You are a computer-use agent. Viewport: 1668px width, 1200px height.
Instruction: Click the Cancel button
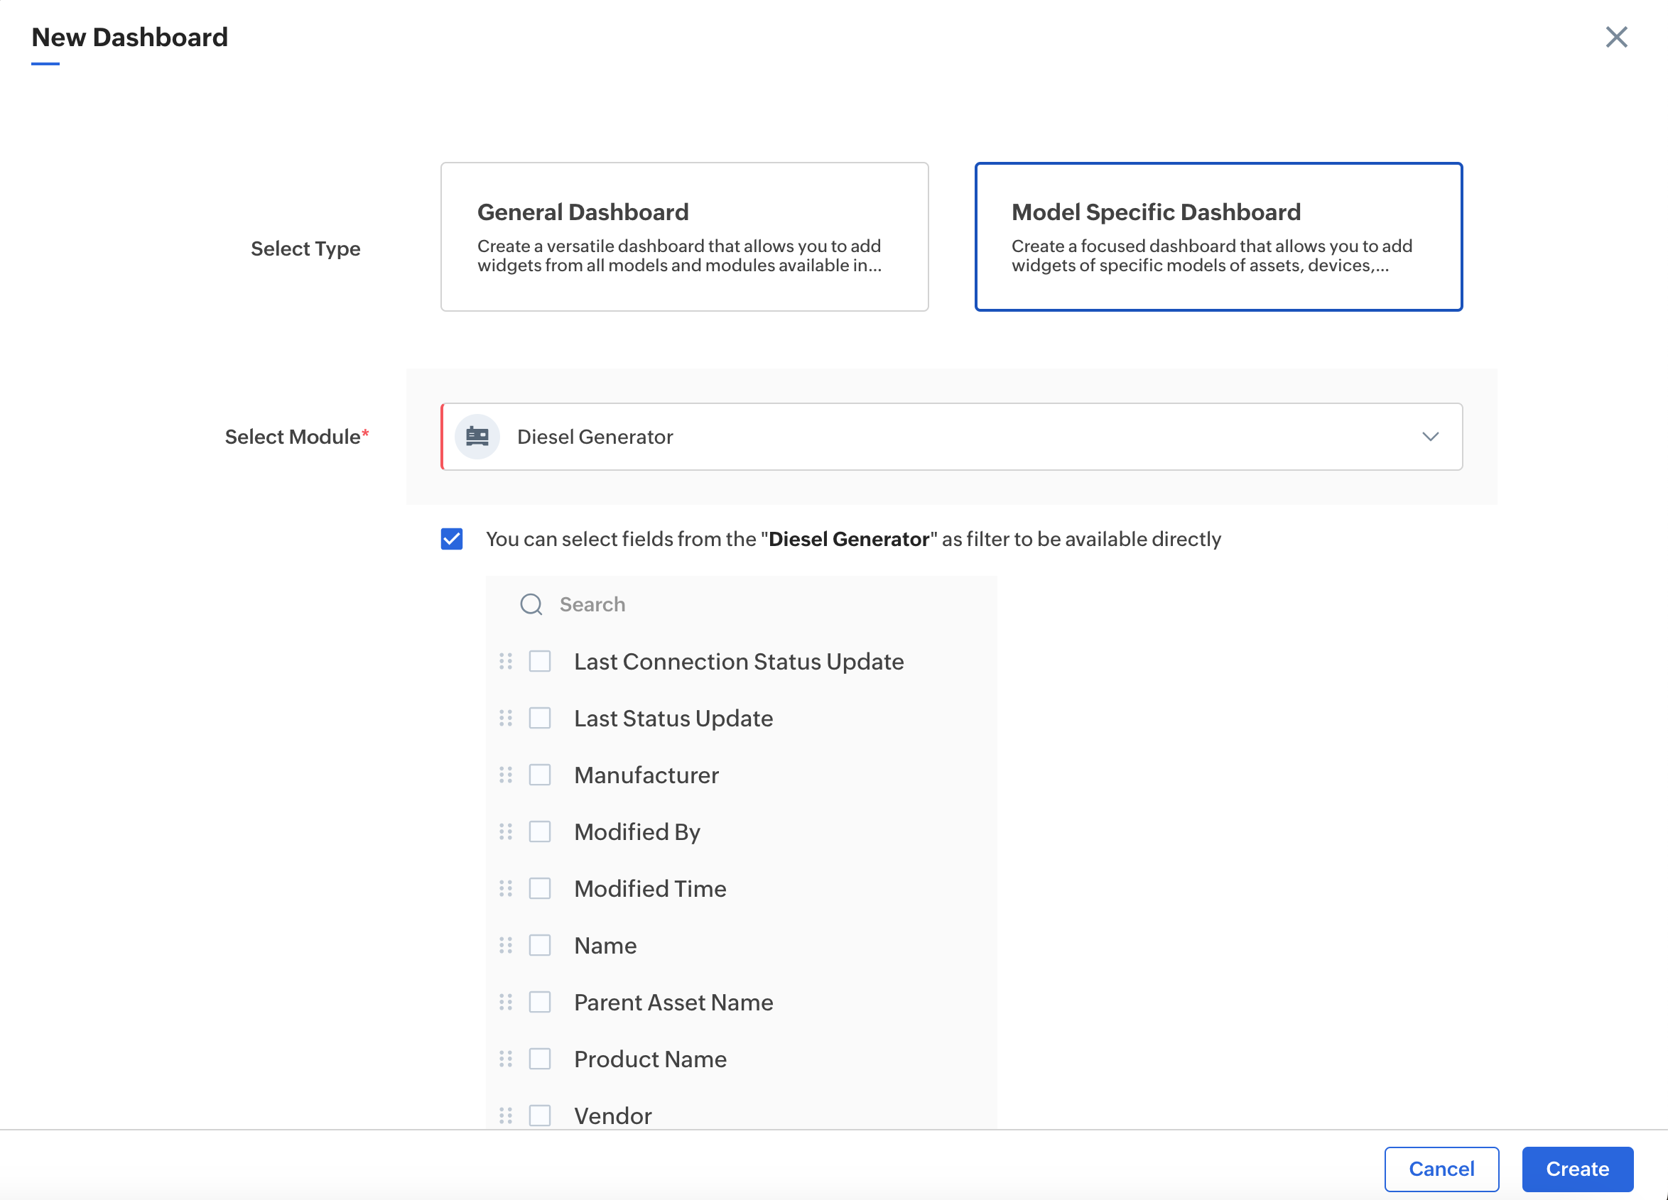pyautogui.click(x=1441, y=1168)
